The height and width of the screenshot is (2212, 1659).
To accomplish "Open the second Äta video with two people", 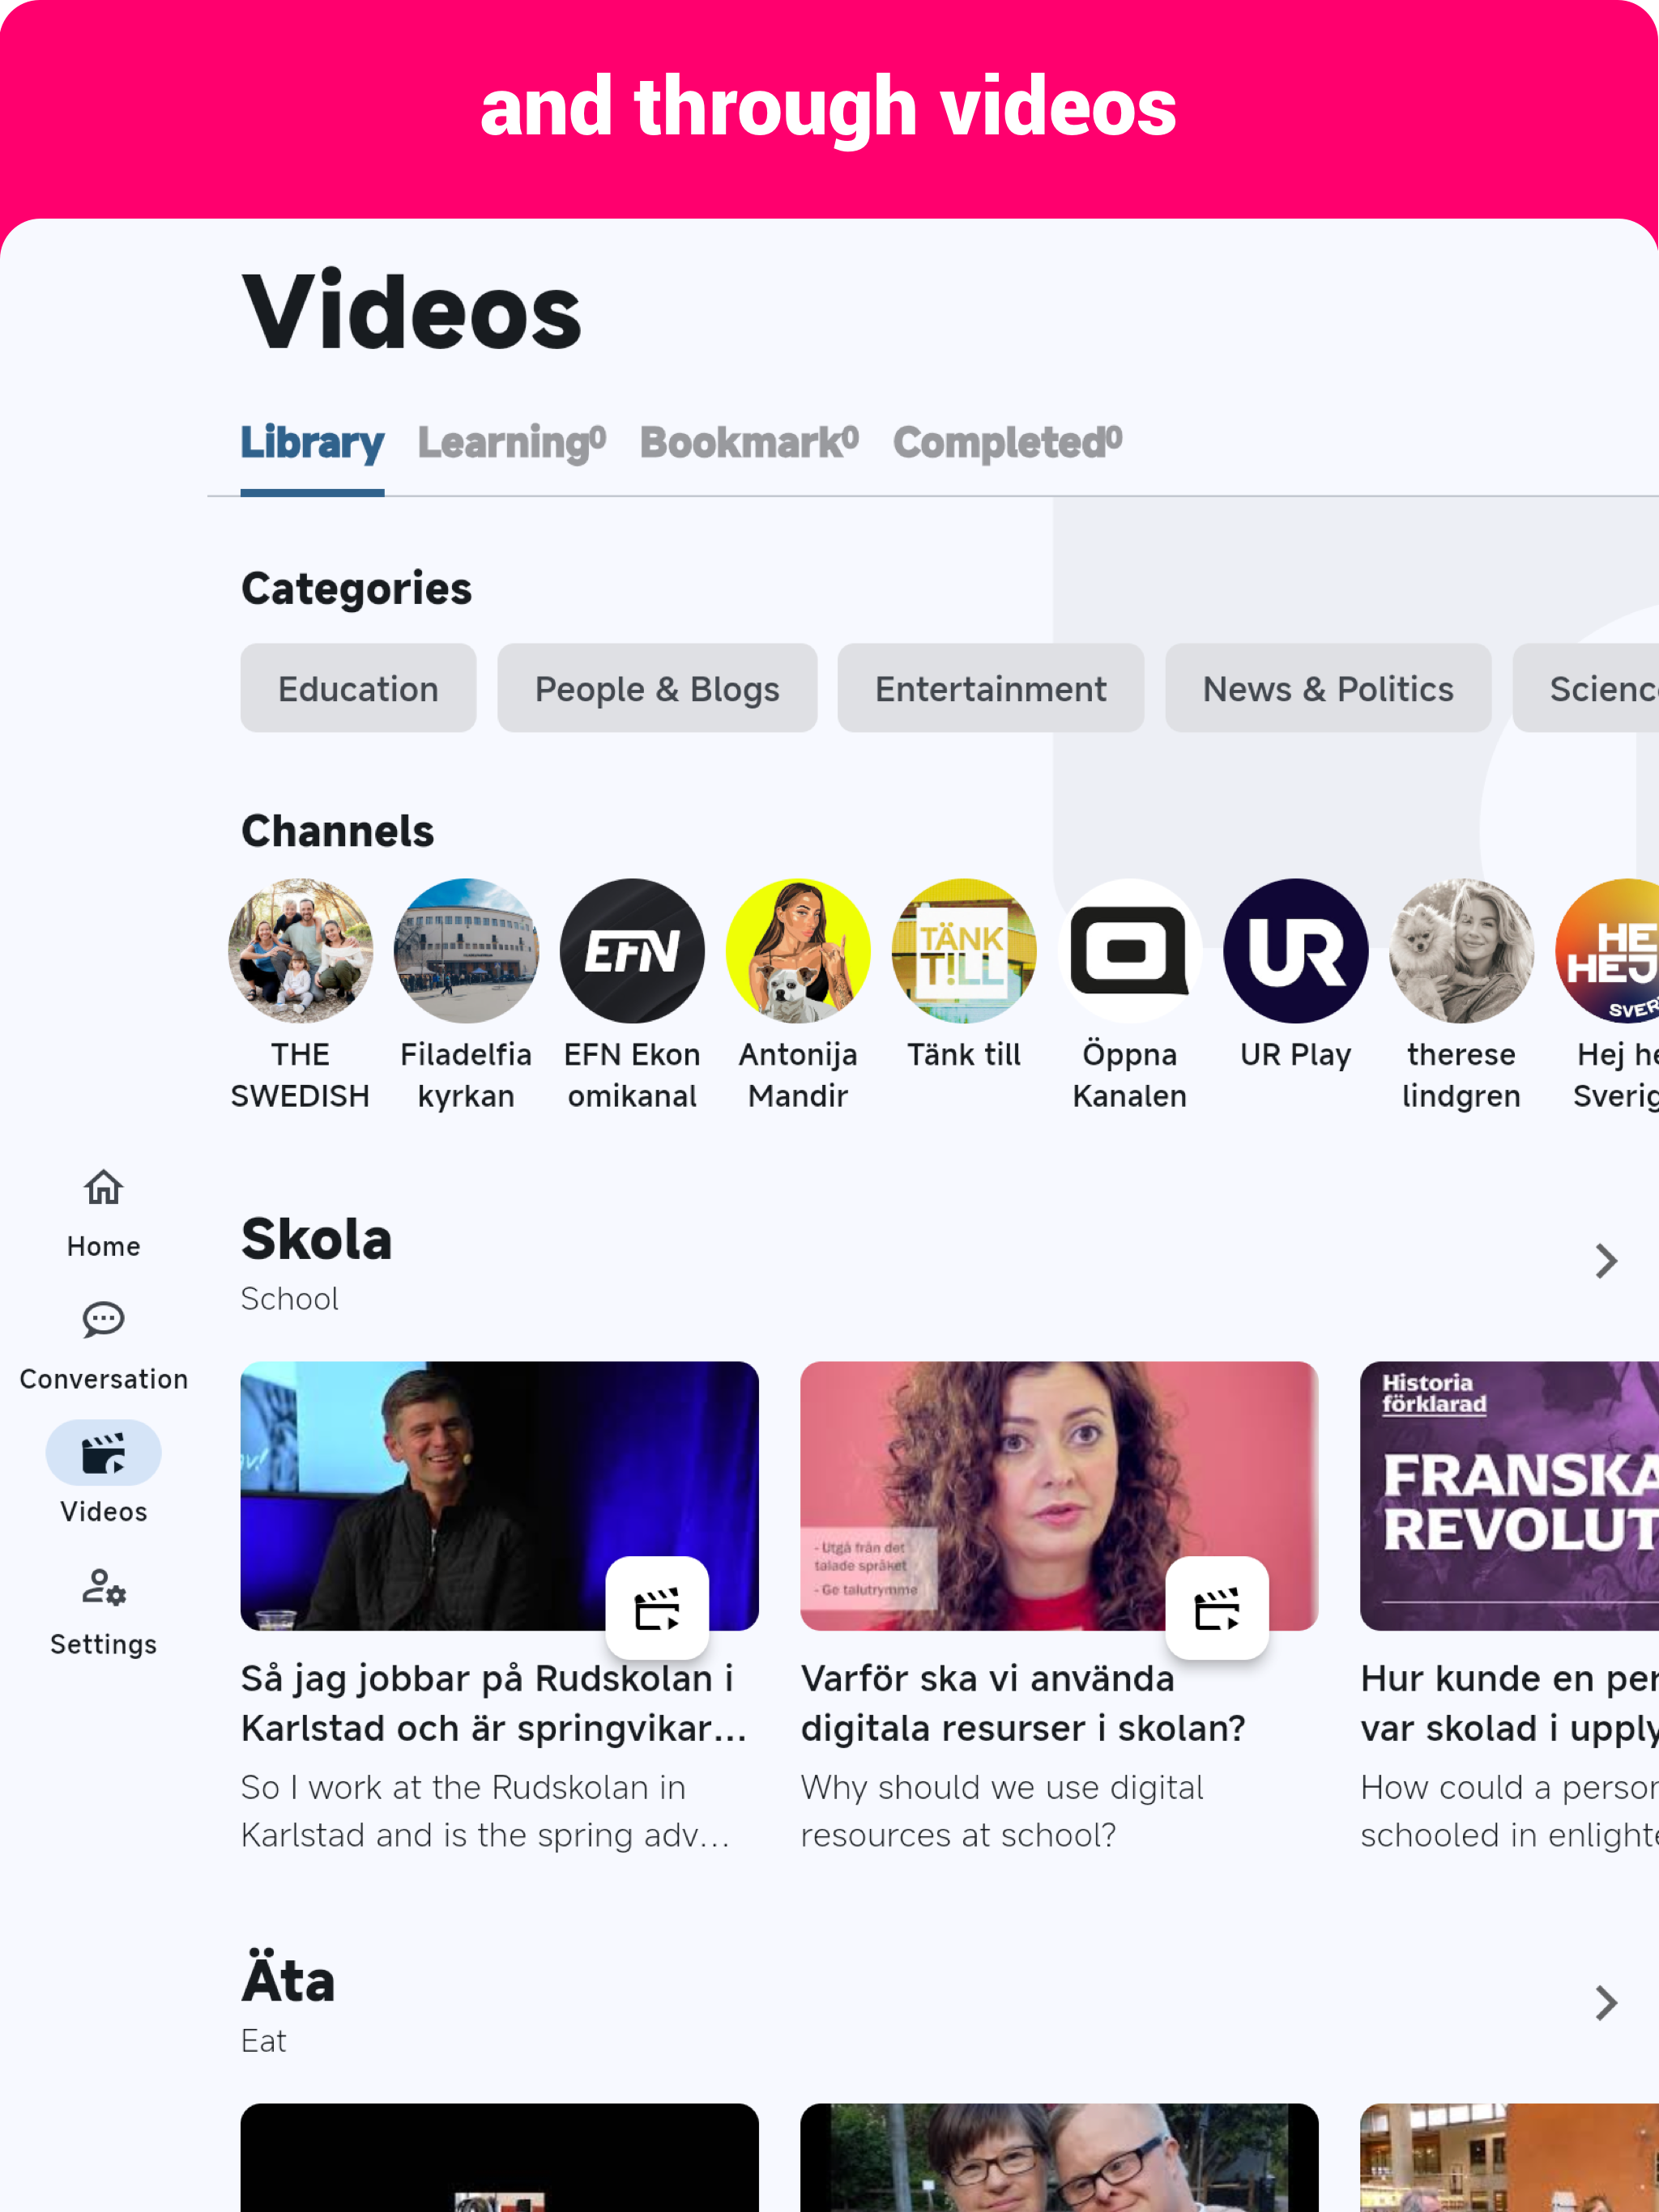I will click(x=1059, y=2157).
